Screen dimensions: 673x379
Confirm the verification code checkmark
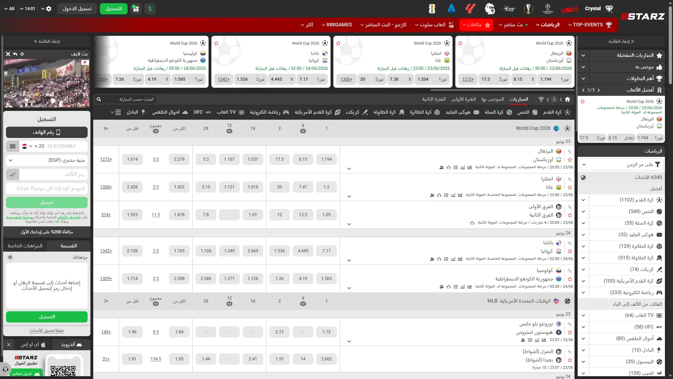pyautogui.click(x=13, y=174)
